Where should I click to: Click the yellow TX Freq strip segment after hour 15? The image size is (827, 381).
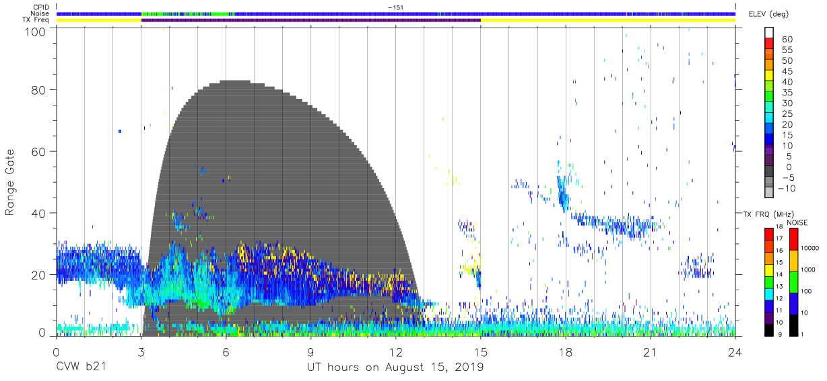pos(608,20)
